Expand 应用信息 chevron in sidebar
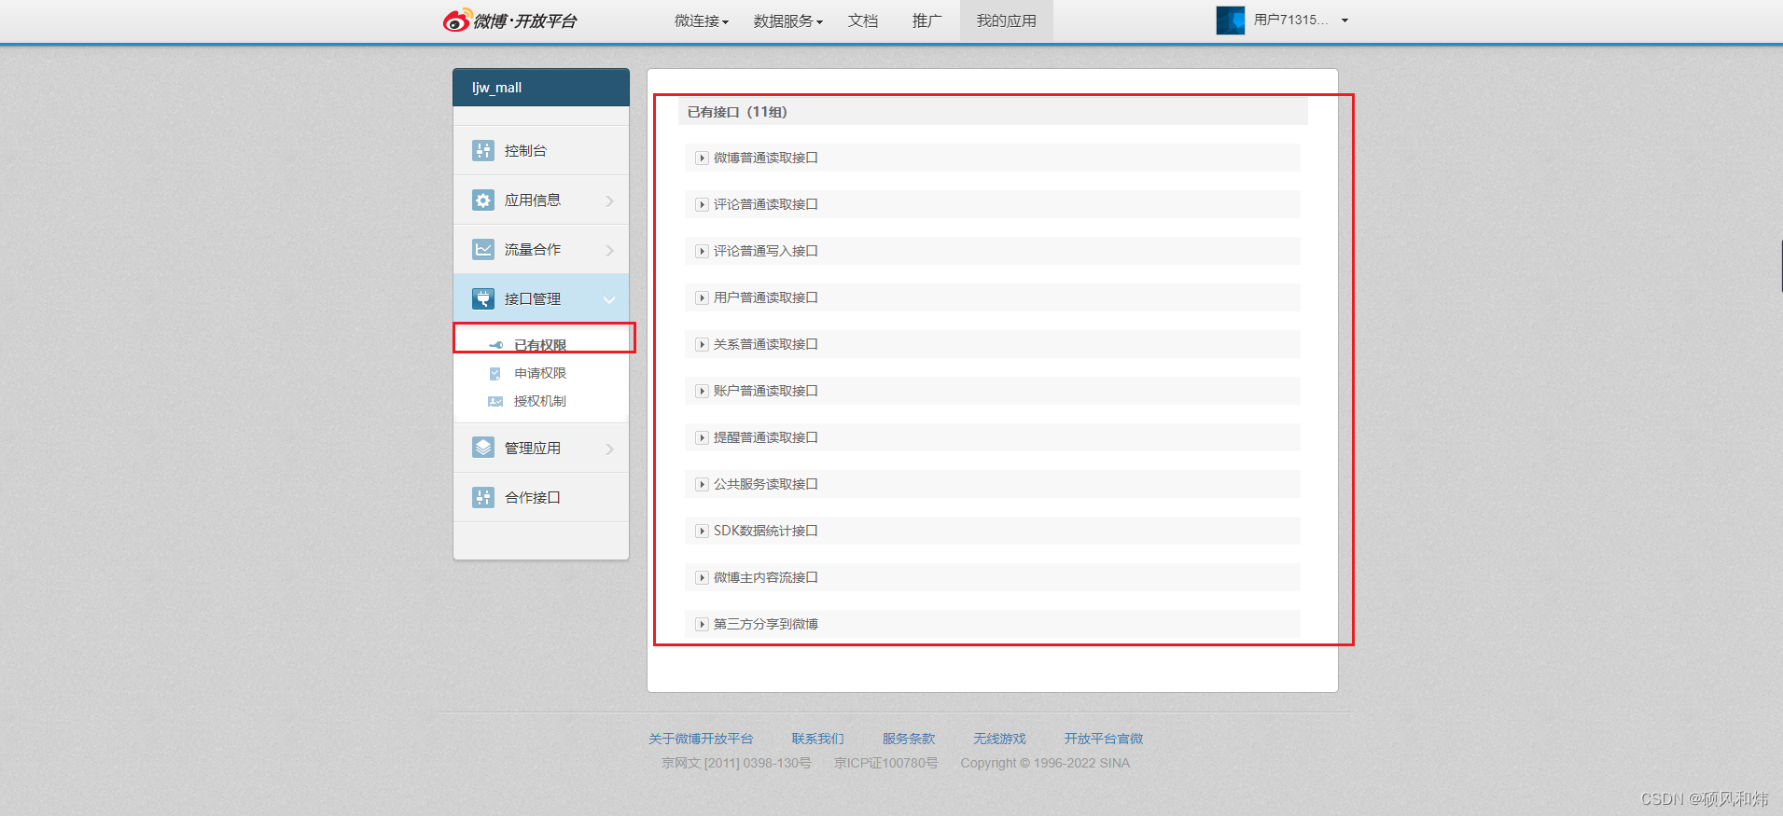Screen dimensions: 1783x816 coord(610,201)
